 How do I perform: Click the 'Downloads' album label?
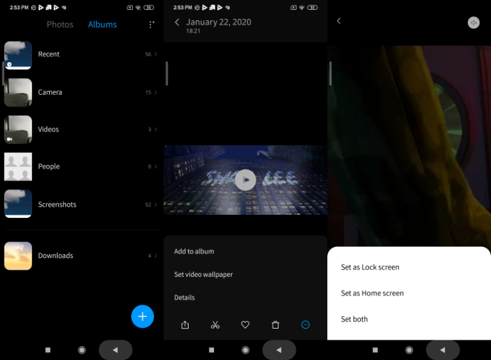[x=56, y=256]
